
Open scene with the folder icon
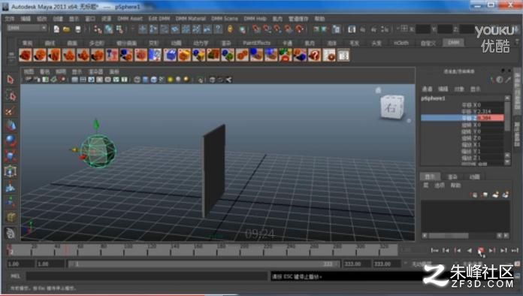click(66, 29)
